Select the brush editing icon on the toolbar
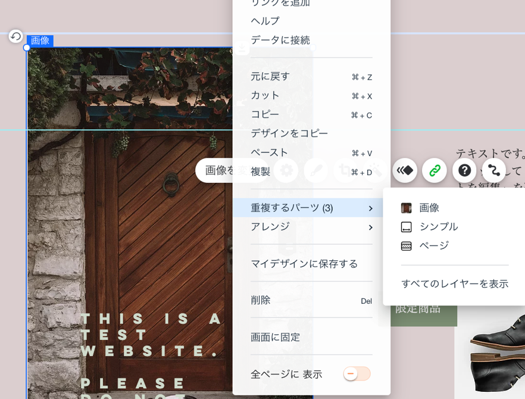Screen dimensions: 525x399 [x=315, y=170]
